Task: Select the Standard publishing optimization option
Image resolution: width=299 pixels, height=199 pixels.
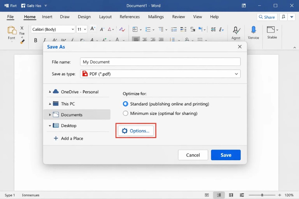Action: pos(125,104)
